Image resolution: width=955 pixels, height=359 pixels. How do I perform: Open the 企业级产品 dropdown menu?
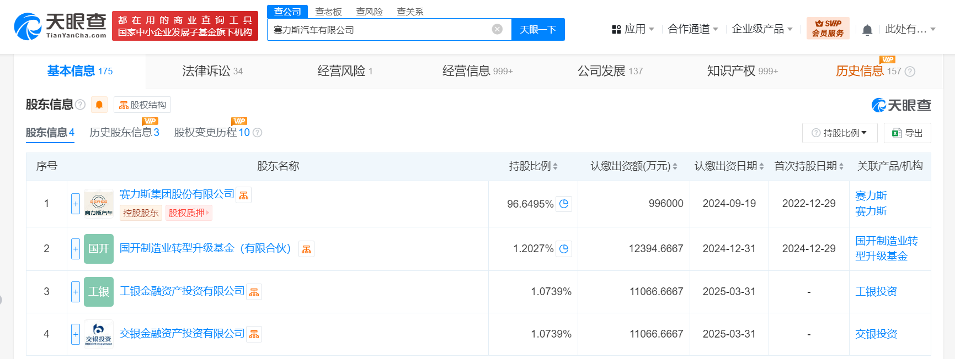[x=762, y=29]
